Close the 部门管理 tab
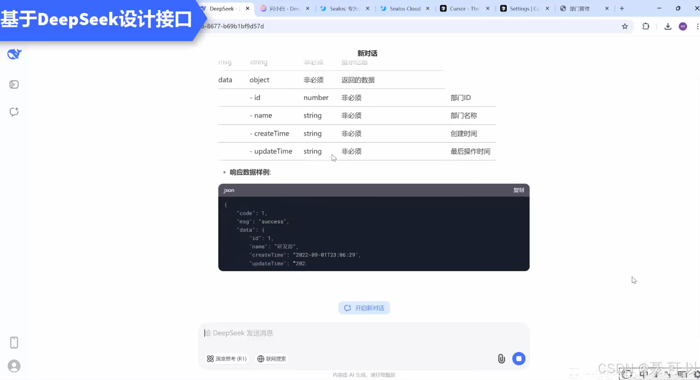The image size is (700, 380). (x=607, y=8)
